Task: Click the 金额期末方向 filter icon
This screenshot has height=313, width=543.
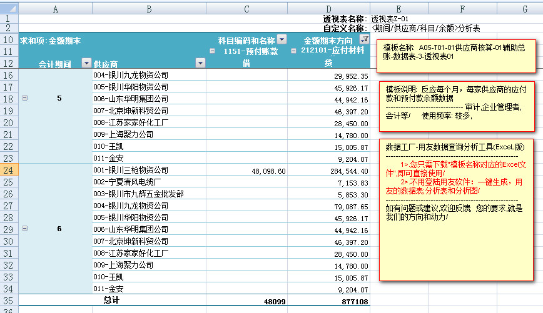Action: click(365, 39)
